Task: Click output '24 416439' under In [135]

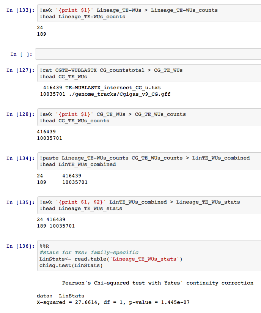Action: (51, 220)
